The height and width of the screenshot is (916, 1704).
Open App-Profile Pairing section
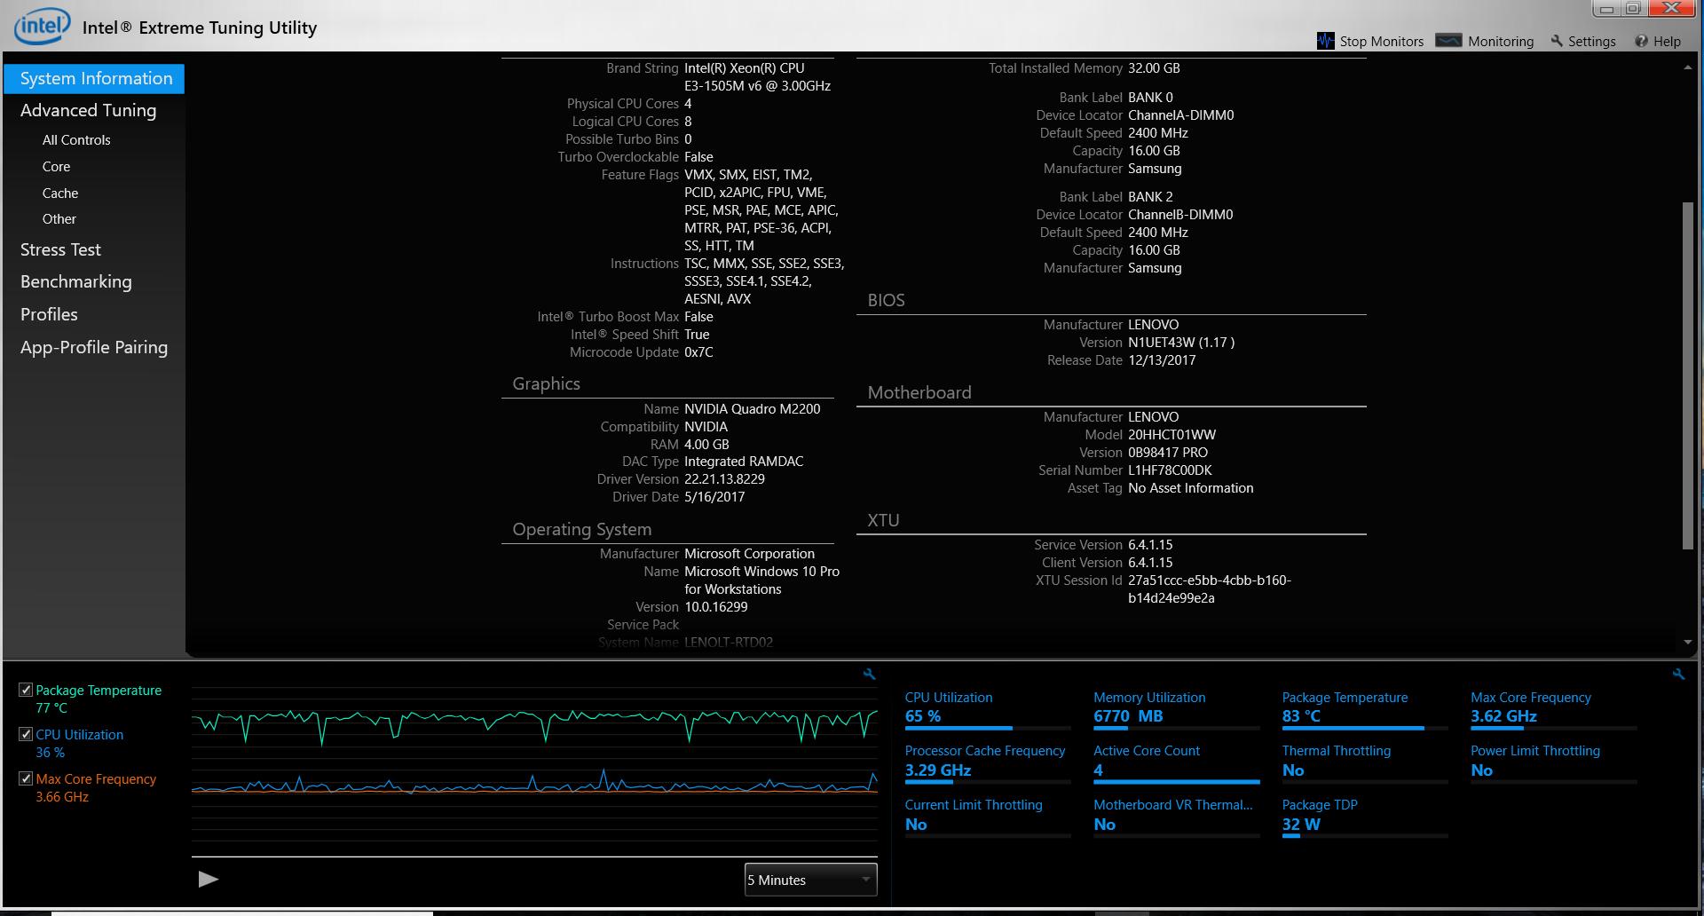pos(93,347)
